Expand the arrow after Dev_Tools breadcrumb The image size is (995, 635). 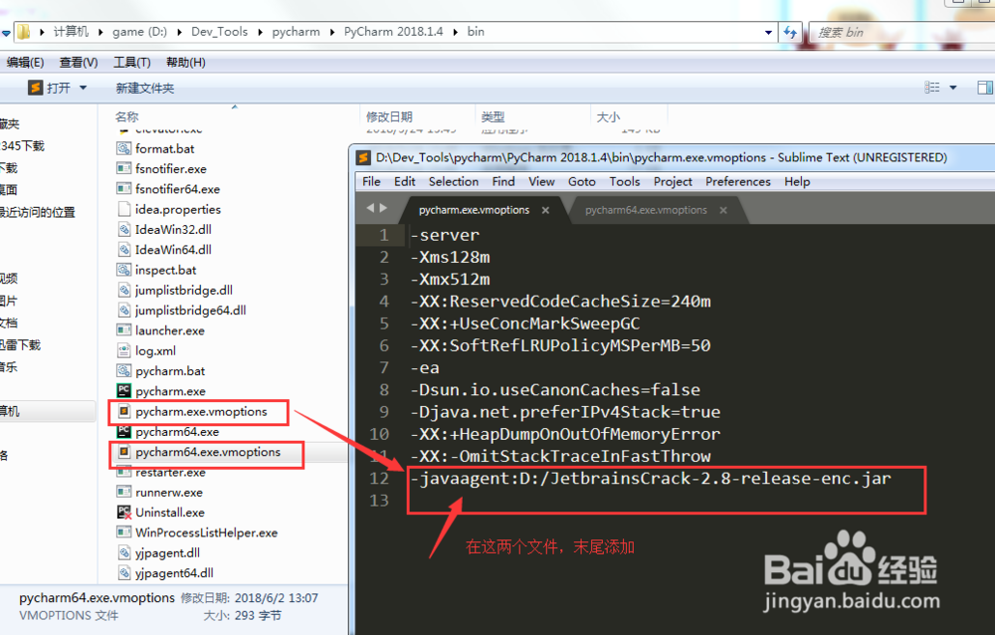[x=260, y=32]
